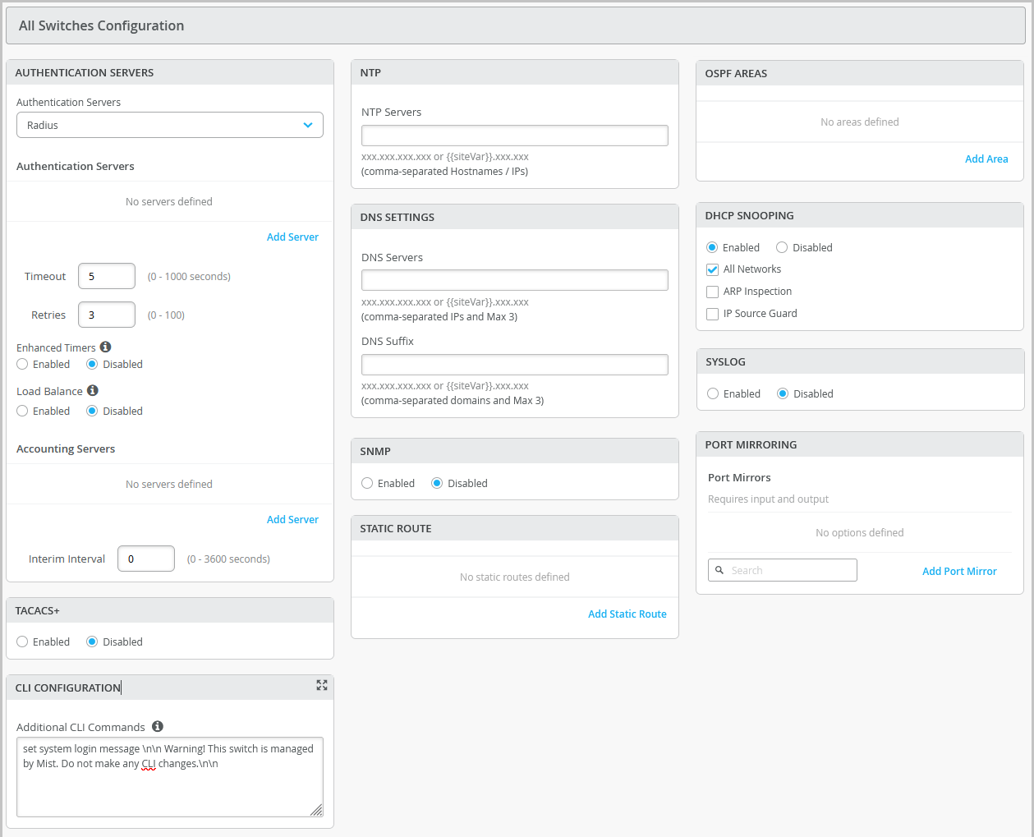This screenshot has width=1034, height=837.
Task: Enable SNMP radio option
Action: (x=367, y=483)
